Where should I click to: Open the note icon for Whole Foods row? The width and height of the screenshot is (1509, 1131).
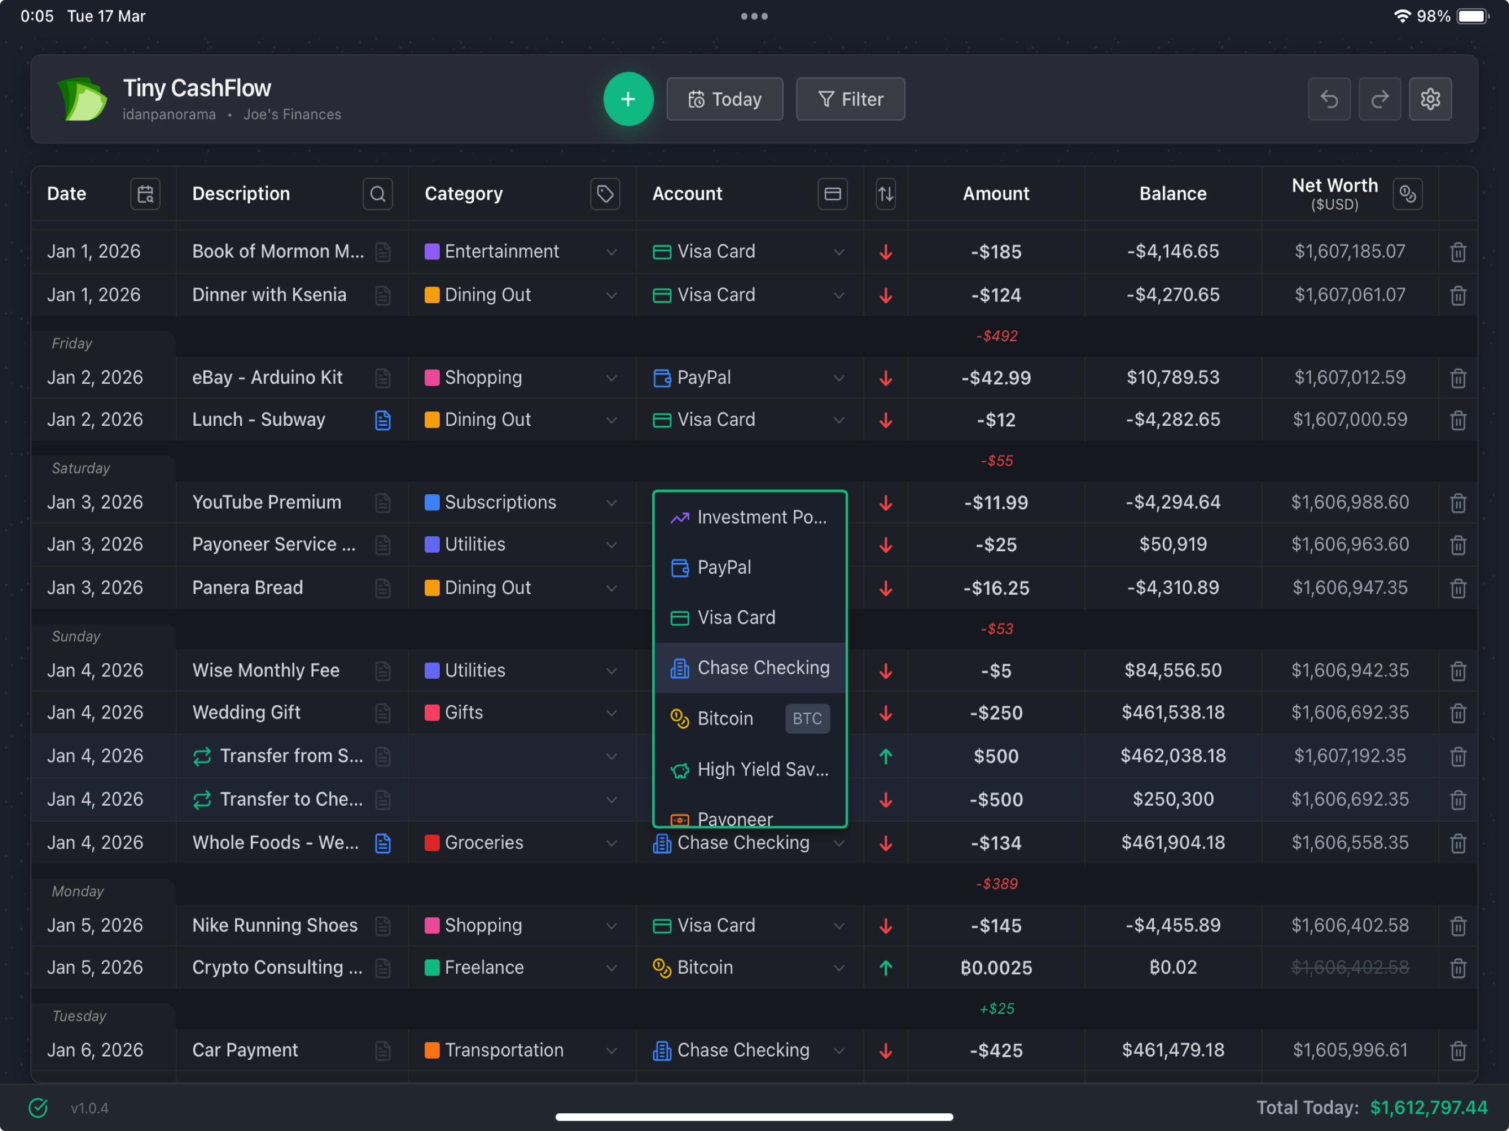[383, 843]
